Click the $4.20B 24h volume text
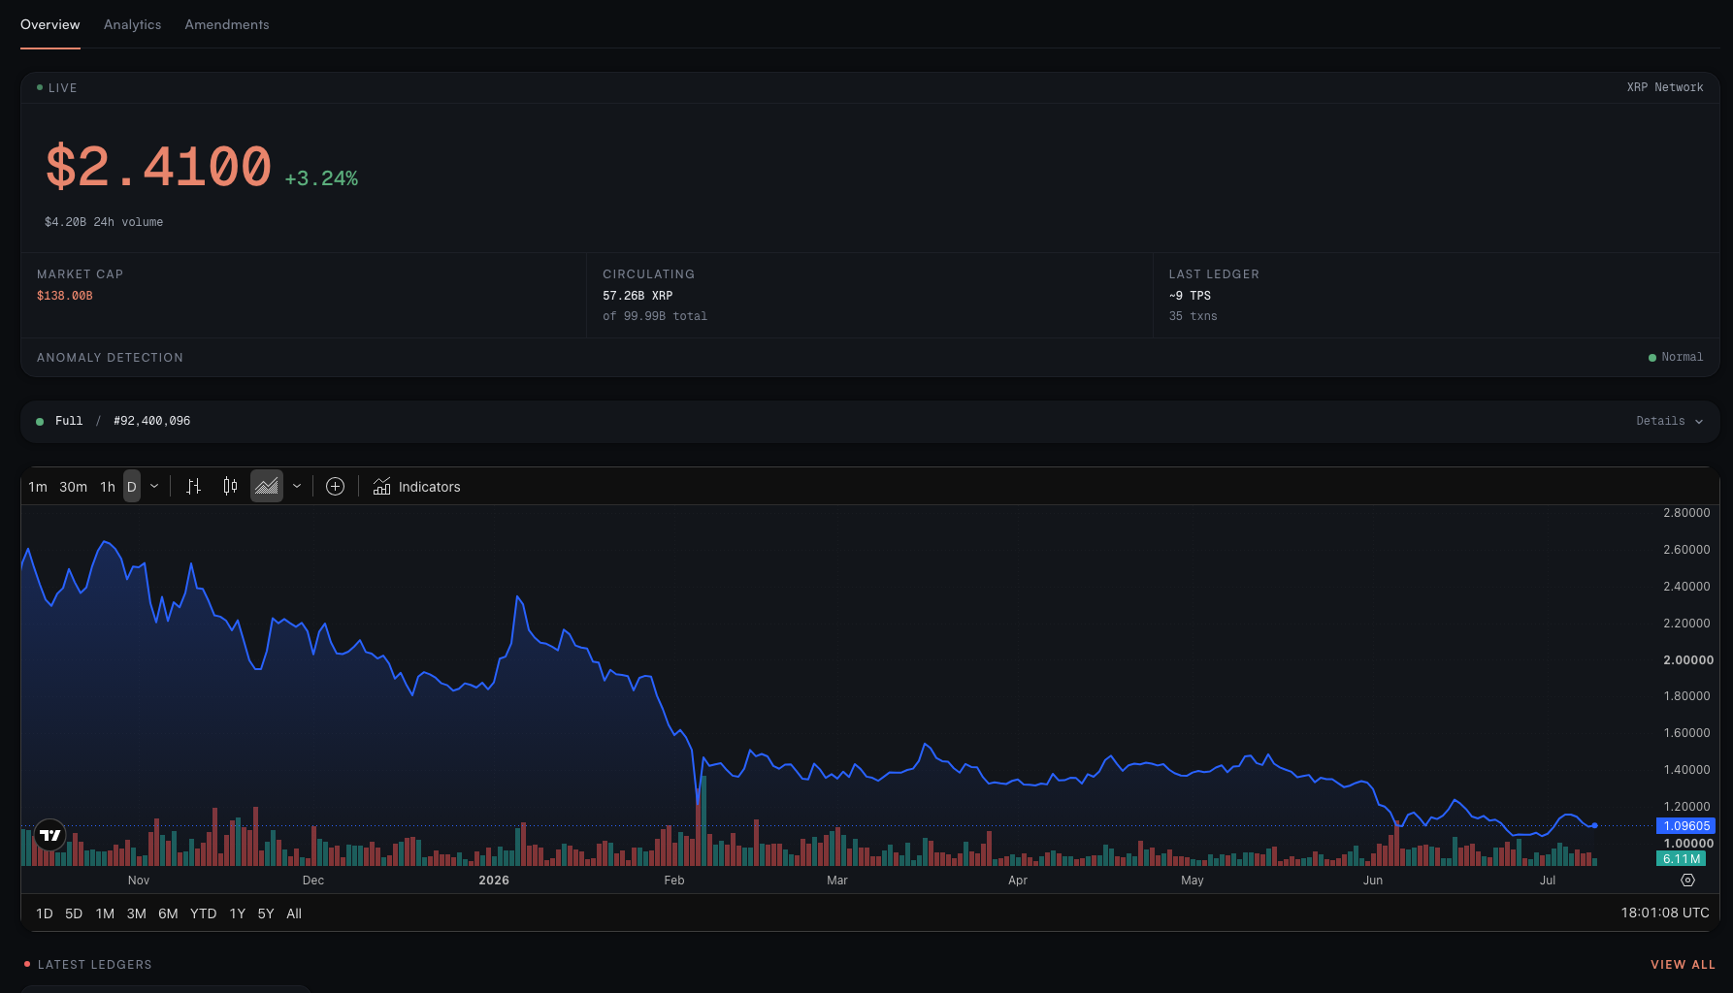1733x993 pixels. pyautogui.click(x=104, y=222)
